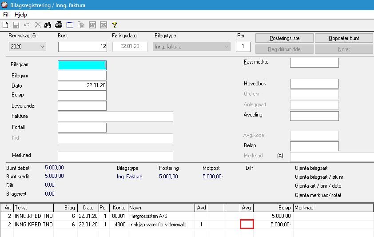This screenshot has height=237, width=374.
Task: Click the application icon in title bar
Action: tap(4, 5)
